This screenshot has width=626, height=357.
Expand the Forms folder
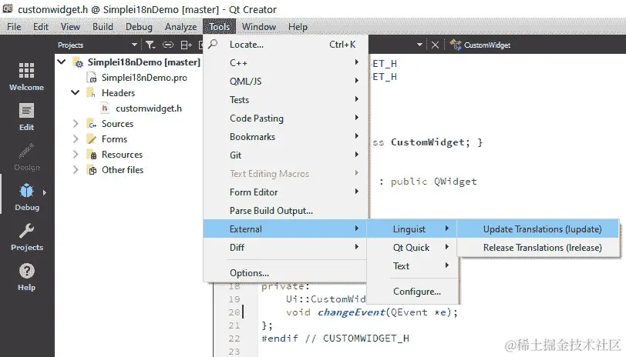pyautogui.click(x=76, y=138)
